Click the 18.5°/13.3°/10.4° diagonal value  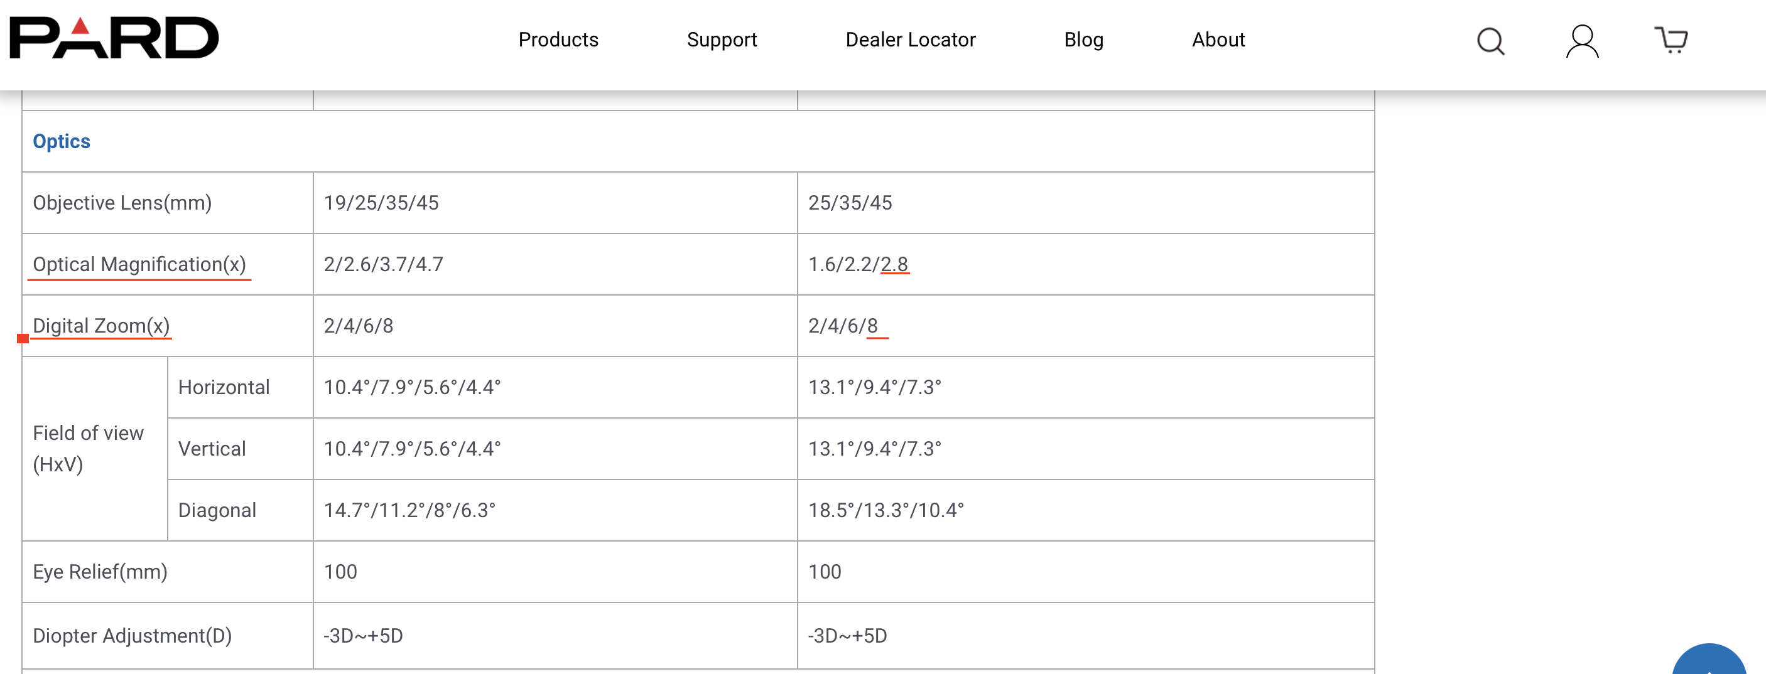point(886,511)
